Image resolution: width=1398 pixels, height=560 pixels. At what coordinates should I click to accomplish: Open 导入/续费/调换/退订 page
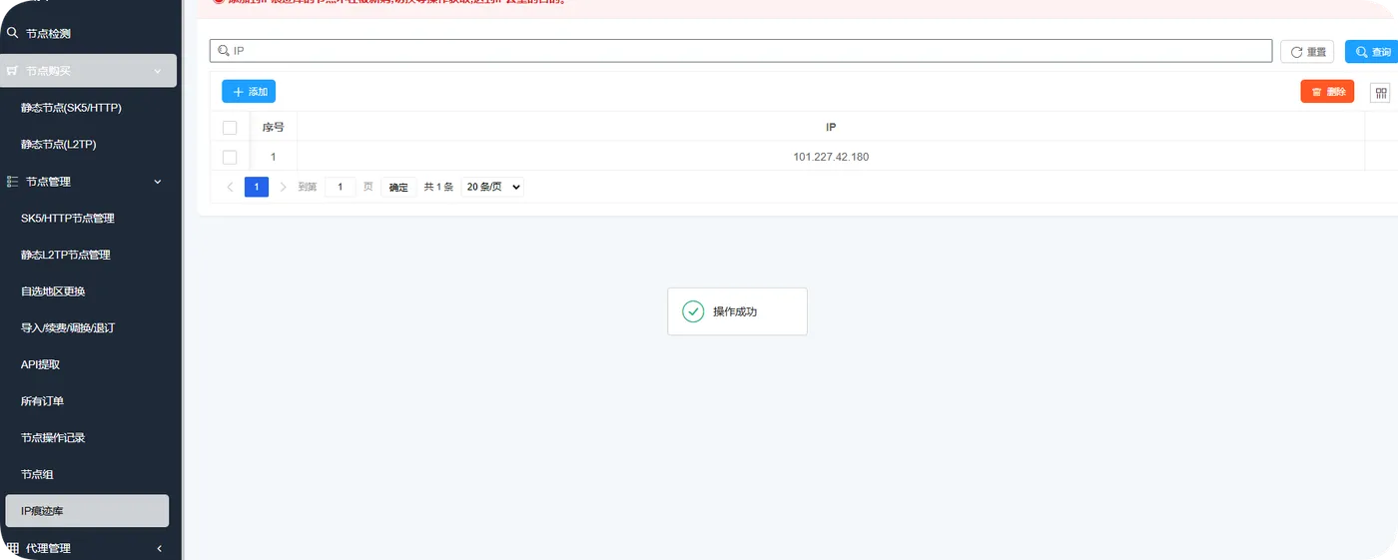(x=68, y=328)
